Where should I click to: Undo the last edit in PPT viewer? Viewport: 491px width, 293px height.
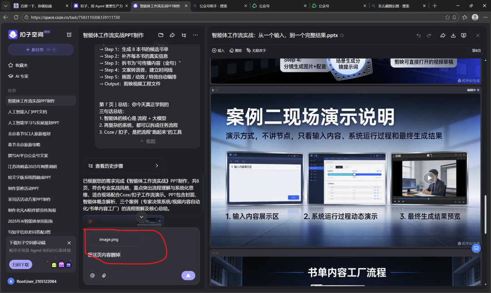[419, 35]
